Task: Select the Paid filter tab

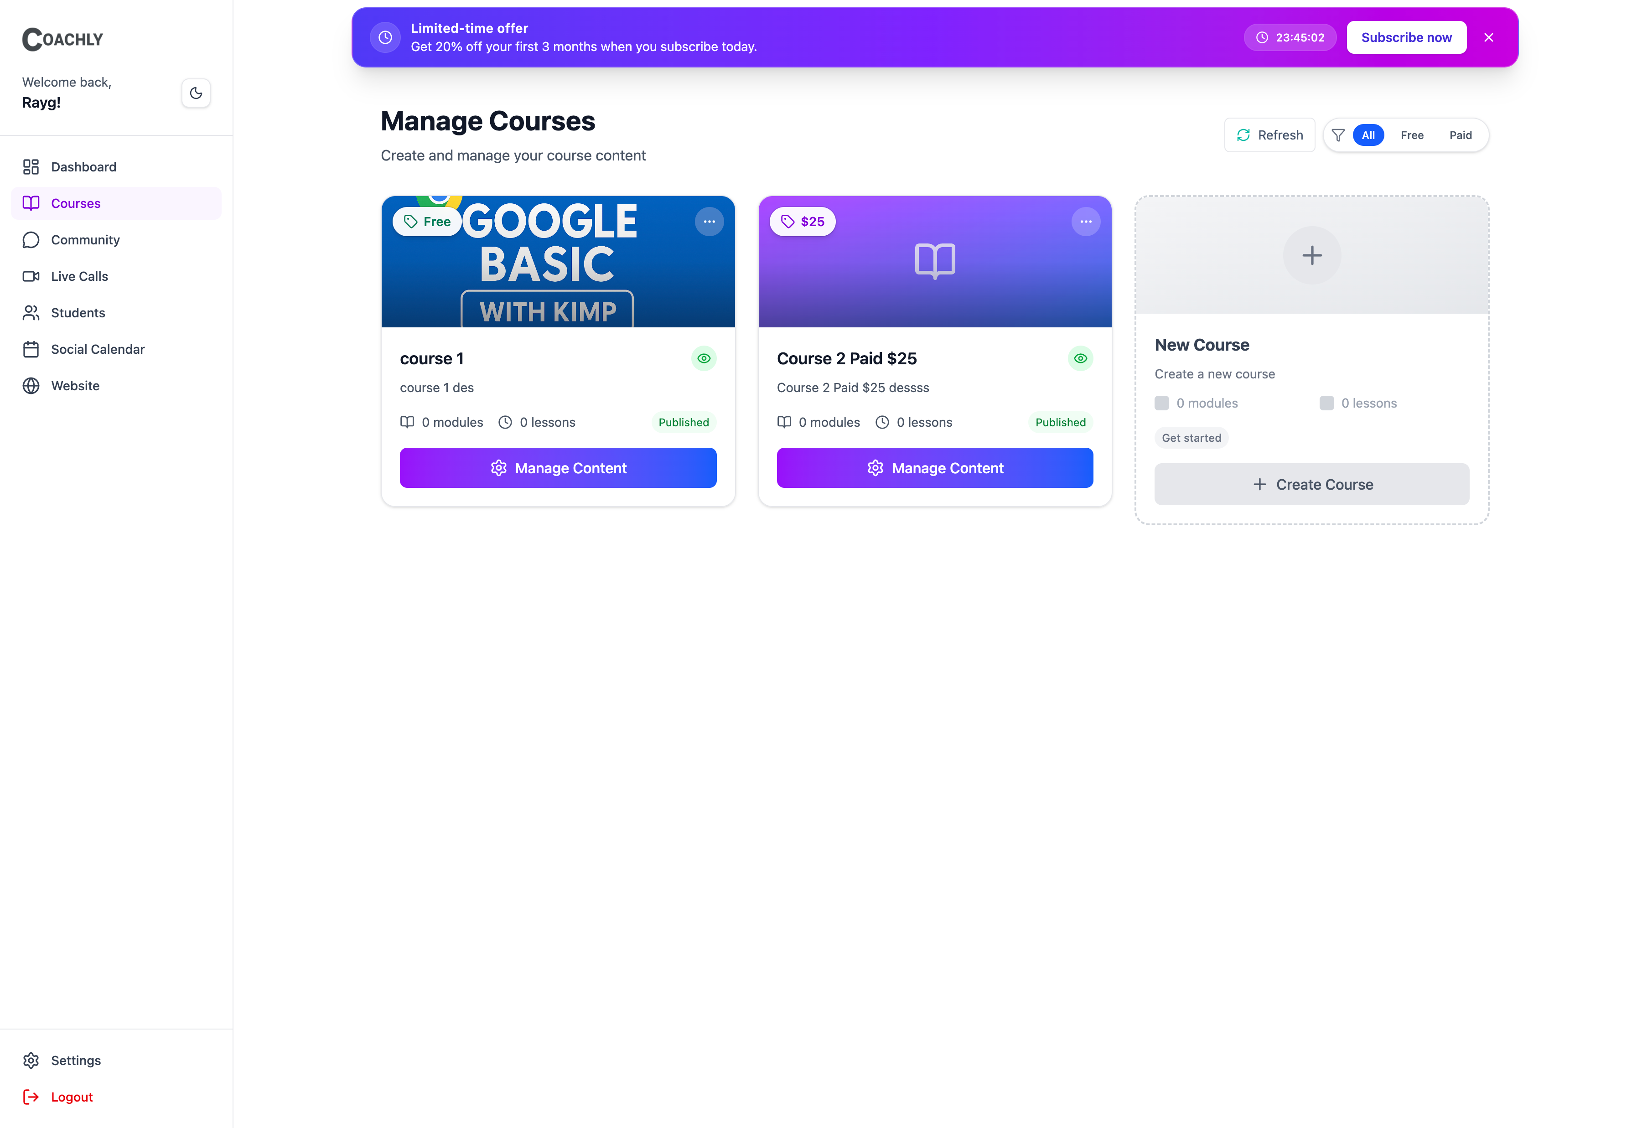Action: tap(1460, 135)
